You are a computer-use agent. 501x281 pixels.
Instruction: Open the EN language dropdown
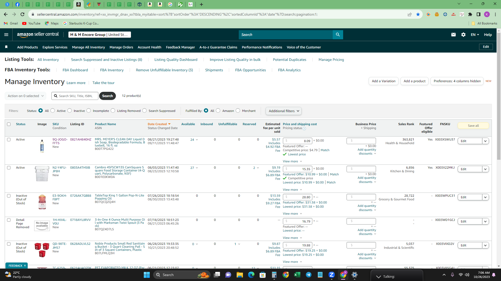475,35
